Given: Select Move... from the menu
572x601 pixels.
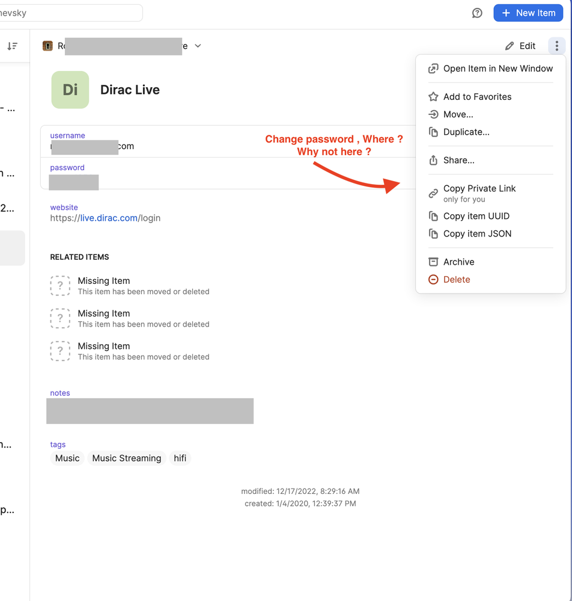Looking at the screenshot, I should click(x=458, y=114).
